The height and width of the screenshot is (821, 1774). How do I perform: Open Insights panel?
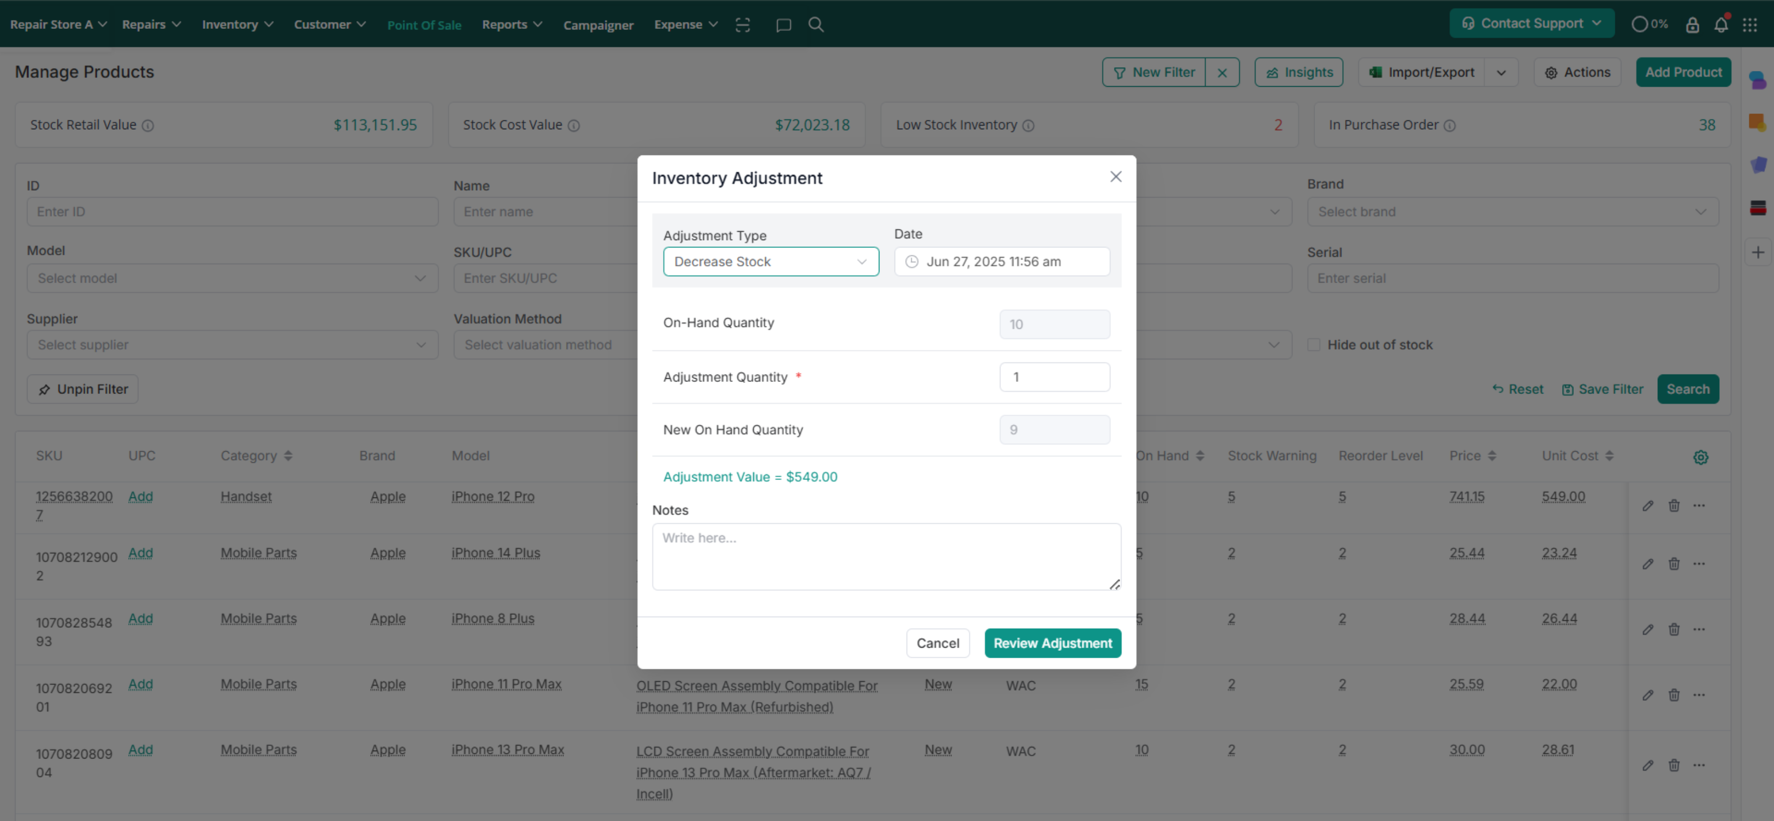(1298, 72)
